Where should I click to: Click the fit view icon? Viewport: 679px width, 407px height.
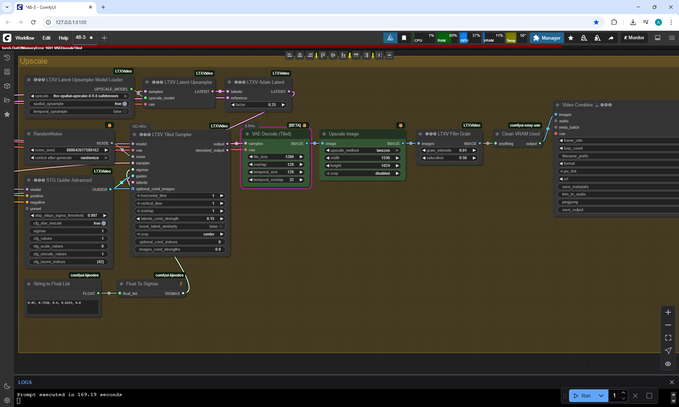(668, 338)
